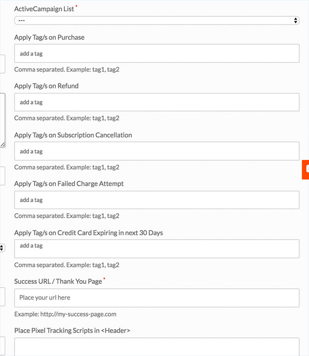309x356 pixels.
Task: Focus the Credit Card Expiring tag field
Action: (156, 249)
